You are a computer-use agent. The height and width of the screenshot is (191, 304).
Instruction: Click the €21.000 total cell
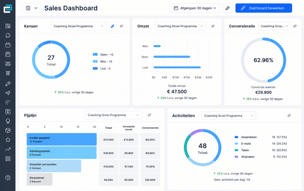(108, 140)
